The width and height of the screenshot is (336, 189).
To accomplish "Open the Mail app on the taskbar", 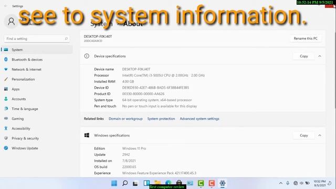I will [x=190, y=183].
